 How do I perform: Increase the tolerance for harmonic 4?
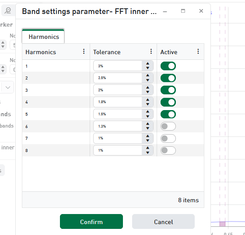click(x=147, y=100)
